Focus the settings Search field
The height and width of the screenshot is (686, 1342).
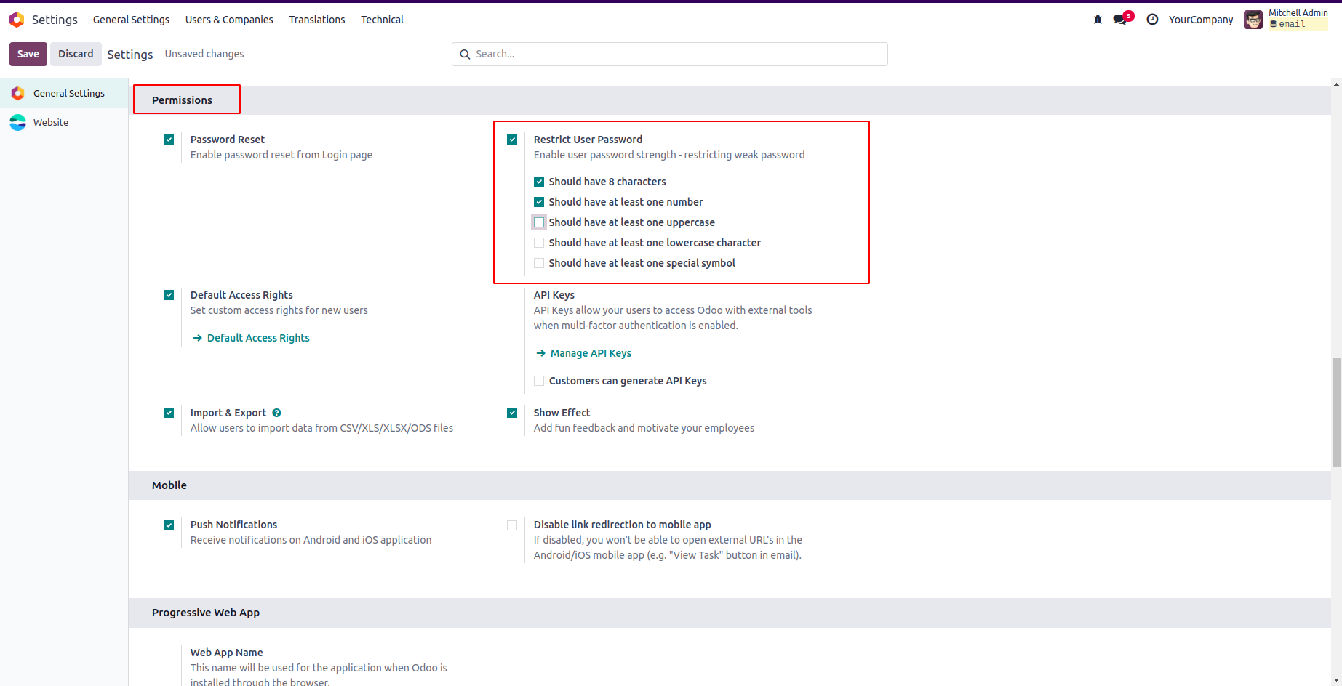tap(676, 55)
